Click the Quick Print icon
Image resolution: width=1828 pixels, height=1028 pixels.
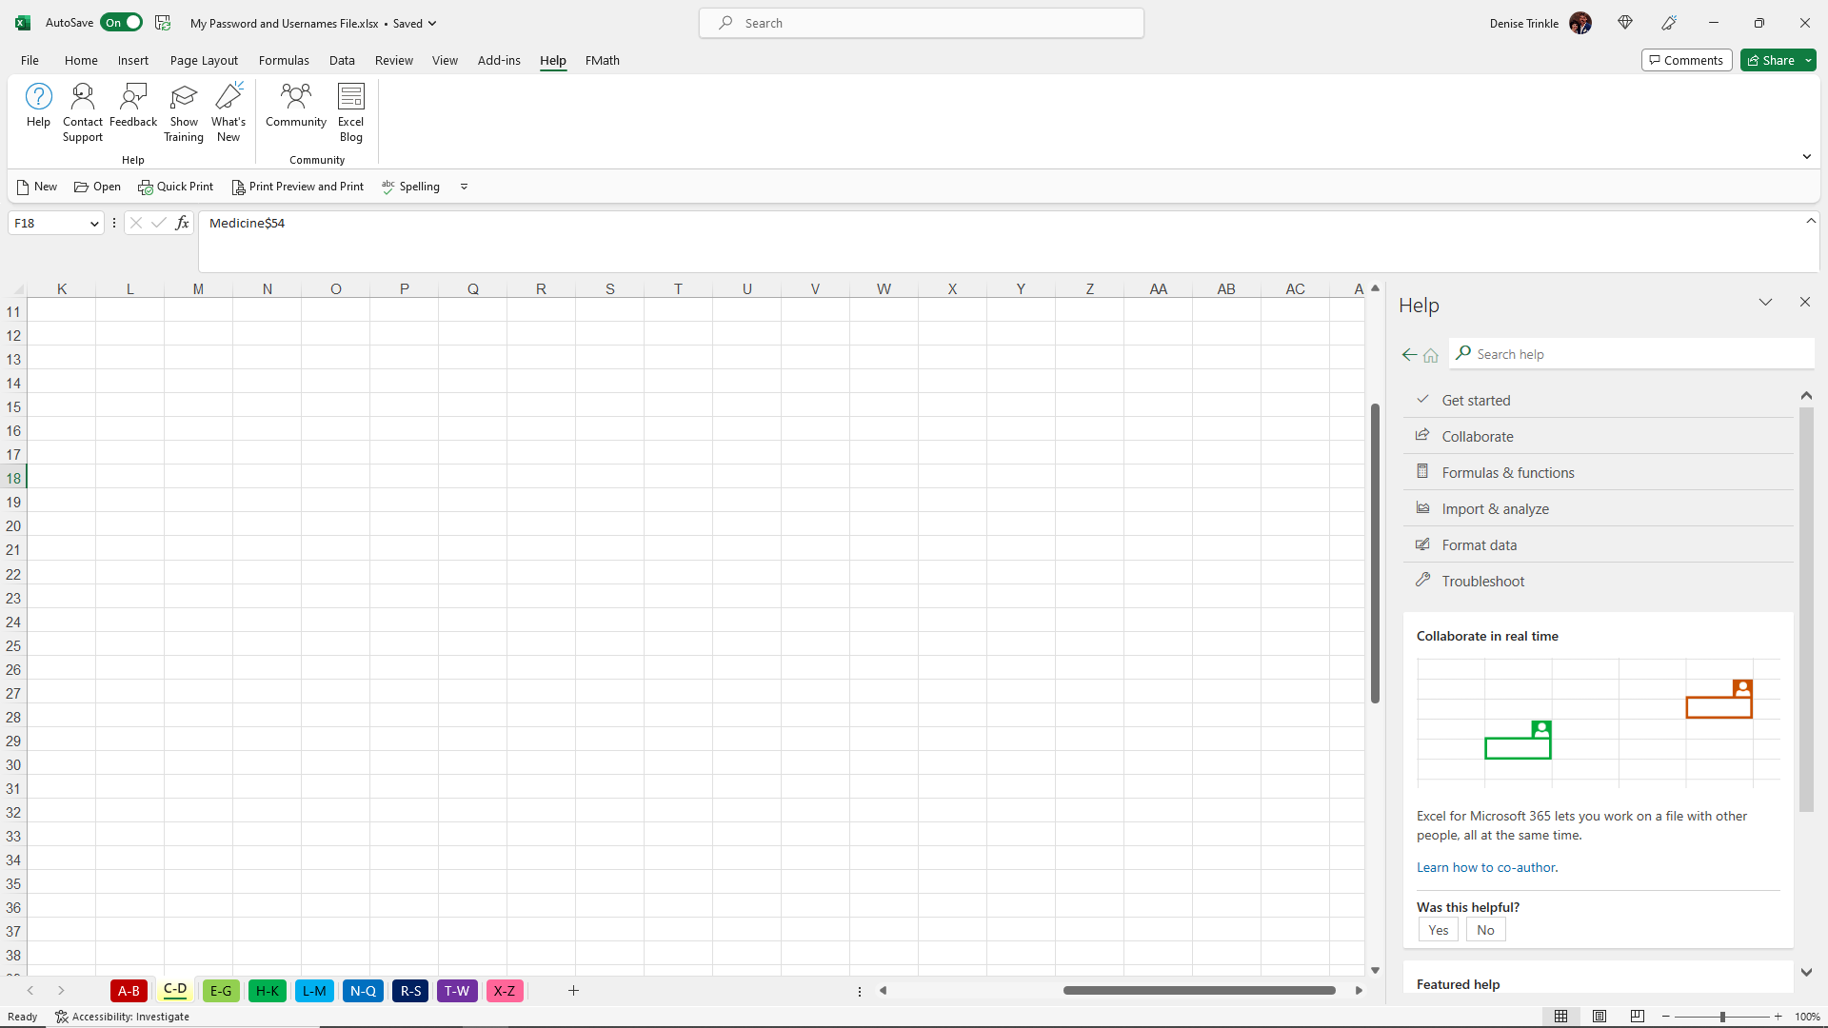(x=146, y=188)
